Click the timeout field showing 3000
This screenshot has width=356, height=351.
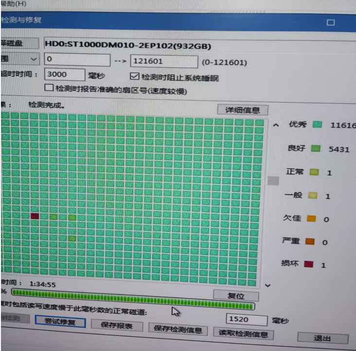pos(65,74)
